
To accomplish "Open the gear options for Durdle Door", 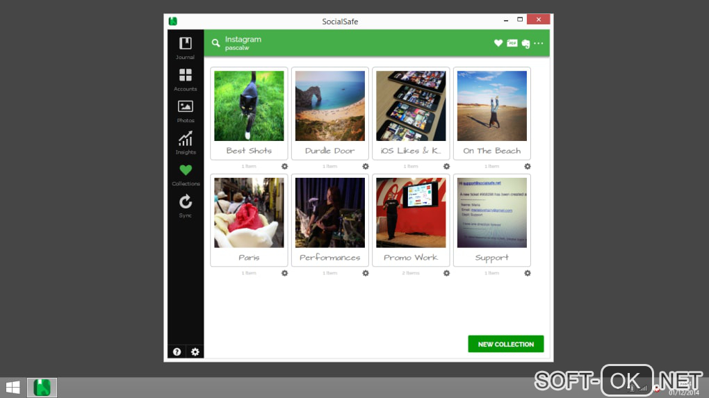I will click(x=366, y=166).
